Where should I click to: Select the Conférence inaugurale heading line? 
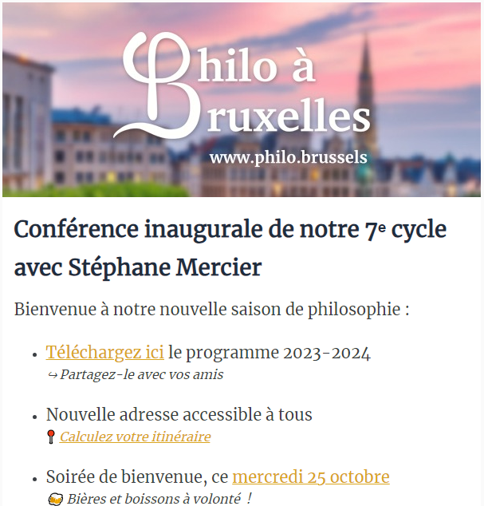click(x=230, y=229)
